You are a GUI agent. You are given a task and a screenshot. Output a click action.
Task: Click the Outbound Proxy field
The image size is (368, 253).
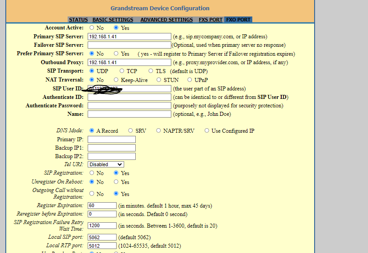point(129,62)
